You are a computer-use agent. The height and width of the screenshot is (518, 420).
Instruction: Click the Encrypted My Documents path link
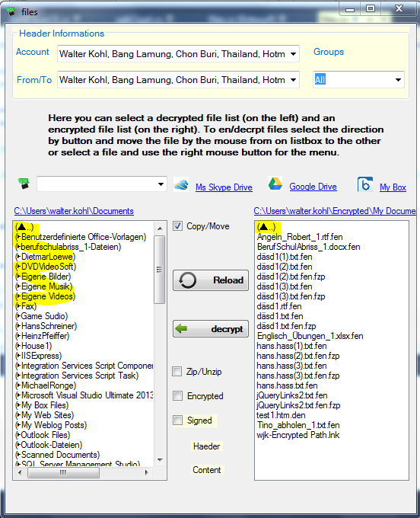[335, 211]
